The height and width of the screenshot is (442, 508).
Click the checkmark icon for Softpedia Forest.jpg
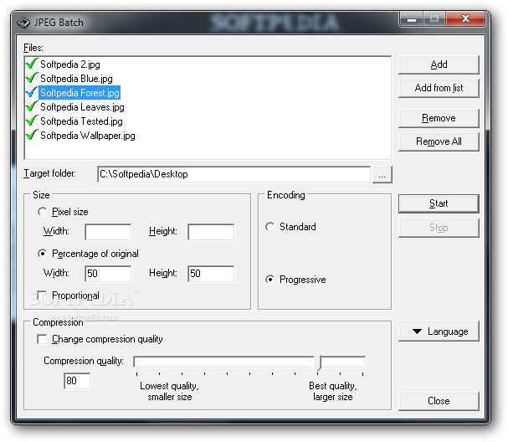[32, 92]
